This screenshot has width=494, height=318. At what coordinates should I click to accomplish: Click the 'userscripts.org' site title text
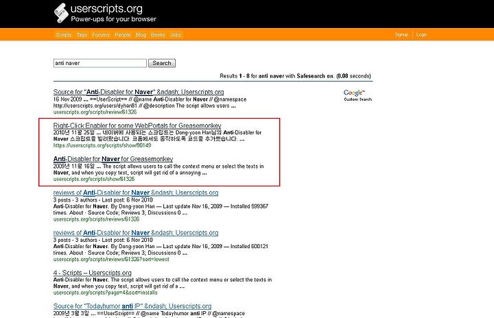[x=106, y=9]
